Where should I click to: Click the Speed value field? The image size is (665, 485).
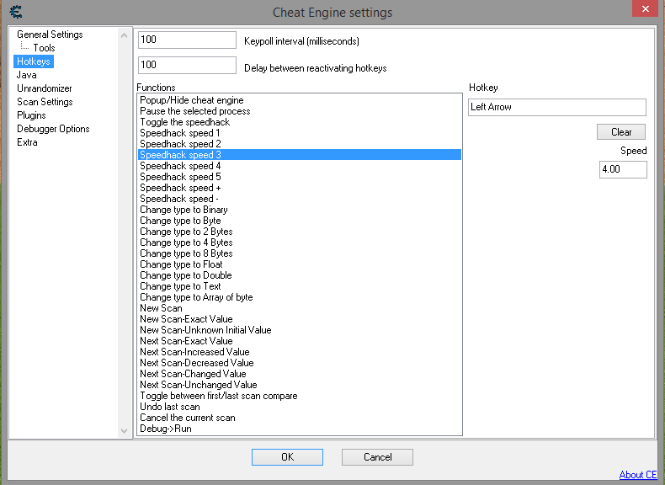[x=622, y=169]
